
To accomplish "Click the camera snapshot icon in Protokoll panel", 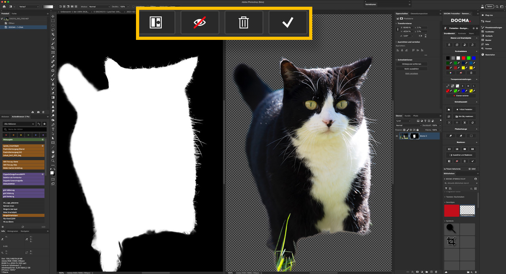I will [38, 112].
